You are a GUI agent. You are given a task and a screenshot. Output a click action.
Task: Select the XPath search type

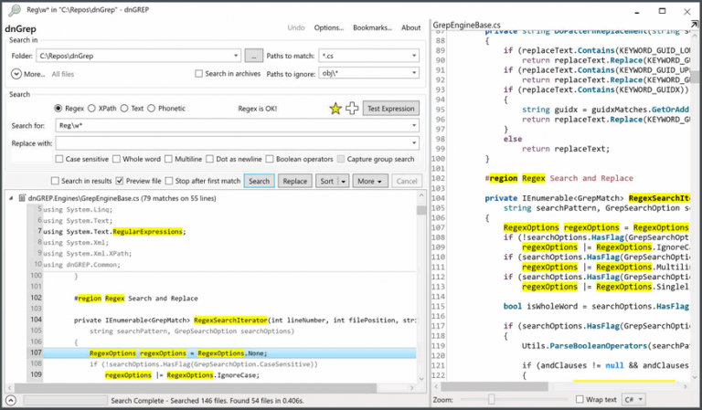tap(91, 108)
